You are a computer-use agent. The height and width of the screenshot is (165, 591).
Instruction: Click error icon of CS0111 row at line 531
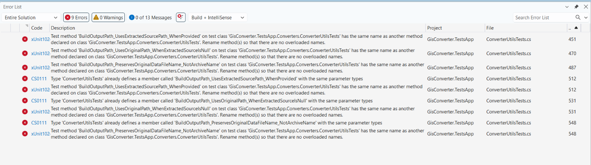click(x=25, y=101)
